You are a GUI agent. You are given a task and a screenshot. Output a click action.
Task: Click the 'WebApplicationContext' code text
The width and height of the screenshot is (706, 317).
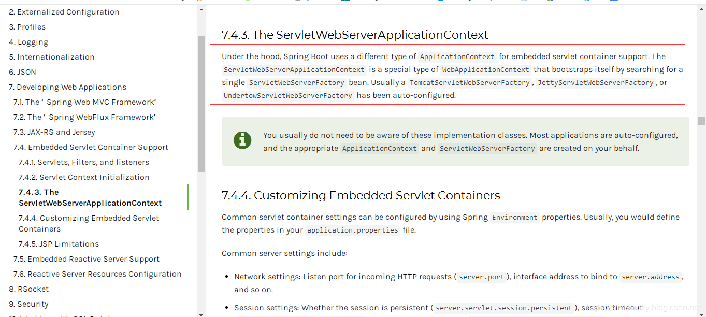point(485,70)
